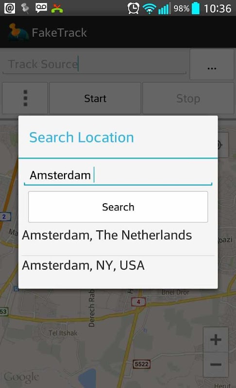Tap the pushpin notification icon
236x388 pixels.
25,8
